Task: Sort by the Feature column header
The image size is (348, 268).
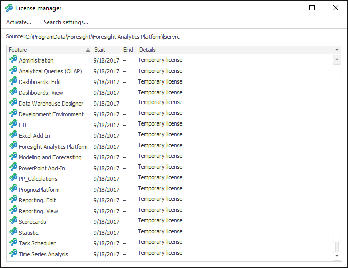Action: [46, 50]
